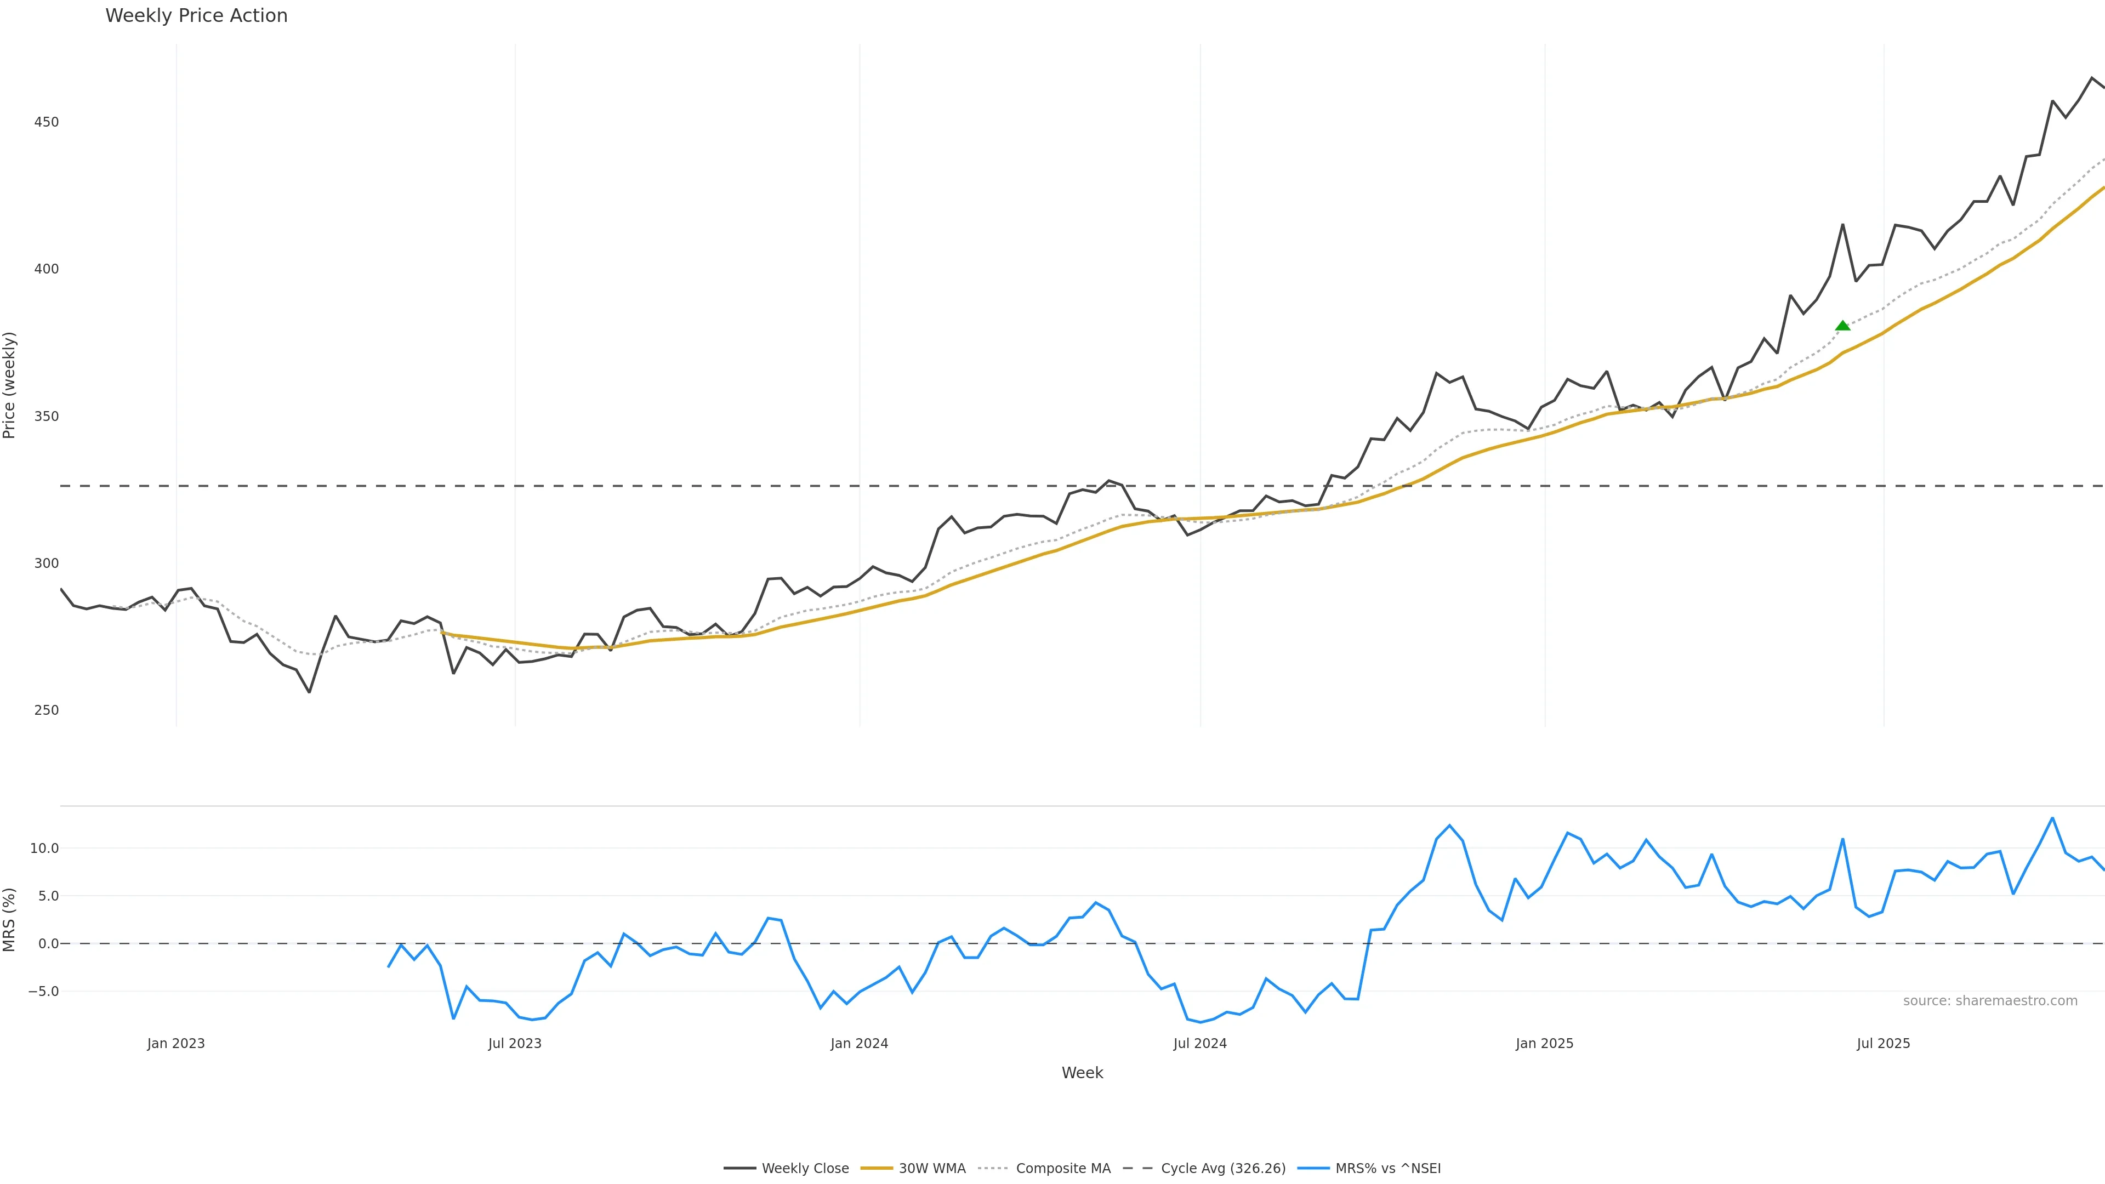Select the Jul 2025 x-axis label
The width and height of the screenshot is (2105, 1184).
[x=1883, y=1044]
